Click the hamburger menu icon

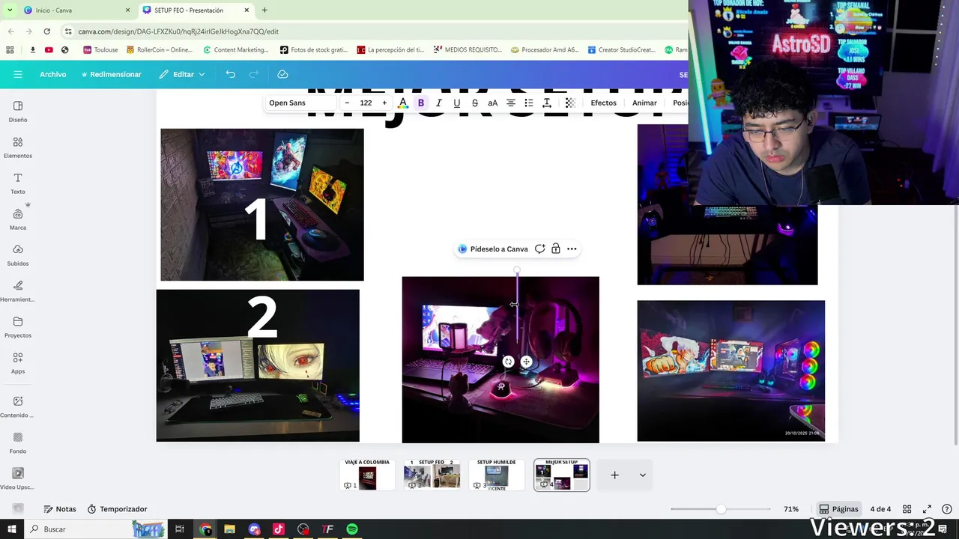[18, 74]
